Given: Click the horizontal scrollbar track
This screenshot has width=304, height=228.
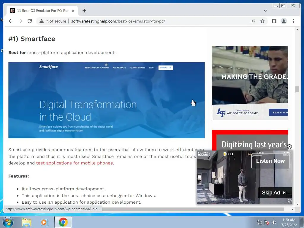Looking at the screenshot, I should pos(193,209).
